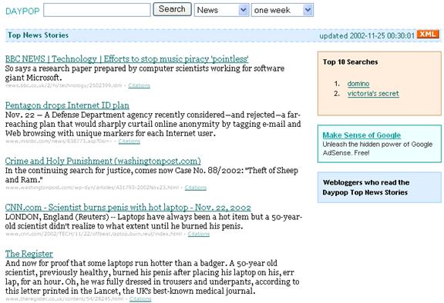Open Citations link for washingtonpost story
444x303 pixels.
point(196,188)
